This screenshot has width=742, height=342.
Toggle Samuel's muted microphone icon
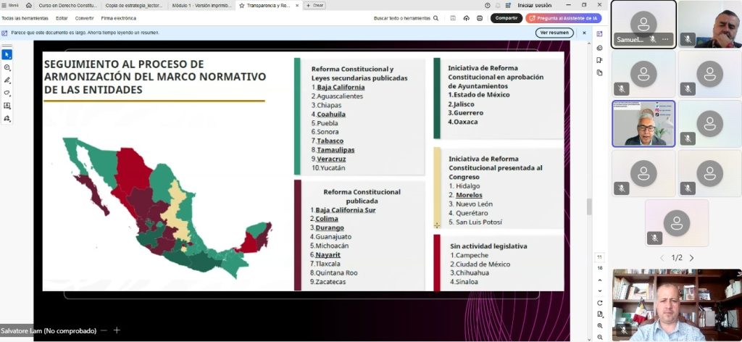pyautogui.click(x=653, y=39)
